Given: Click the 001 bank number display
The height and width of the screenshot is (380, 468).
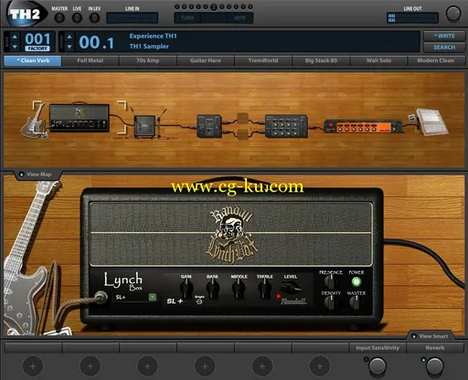Looking at the screenshot, I should pos(37,38).
